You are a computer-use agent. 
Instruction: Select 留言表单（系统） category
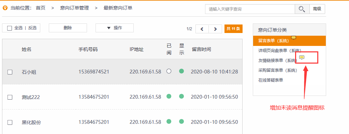(289, 41)
